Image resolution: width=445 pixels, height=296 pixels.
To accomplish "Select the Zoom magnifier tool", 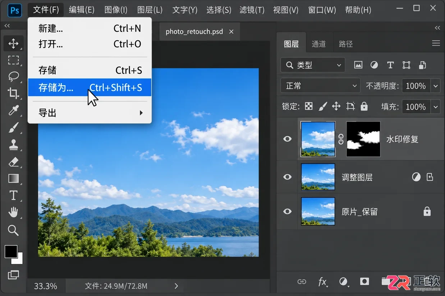I will pyautogui.click(x=13, y=230).
